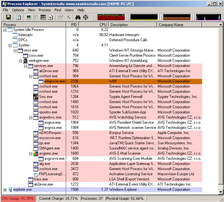Open the Options menu
Screen dimensions: 224x202
click(x=18, y=10)
